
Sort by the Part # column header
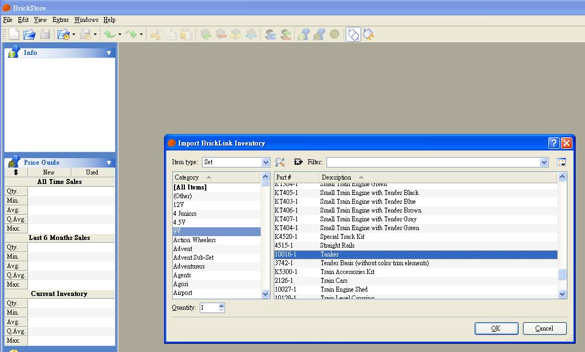[x=296, y=177]
